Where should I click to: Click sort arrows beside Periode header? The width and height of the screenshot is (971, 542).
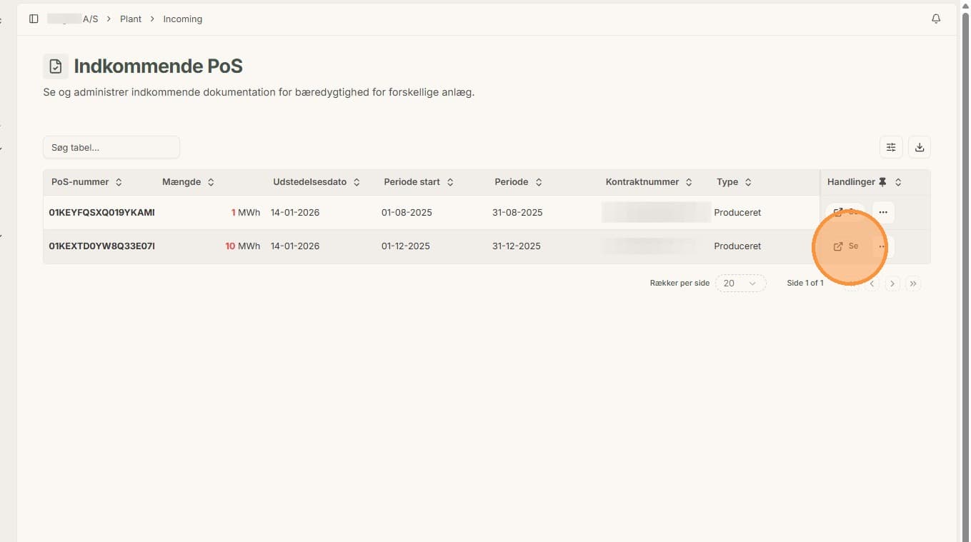539,182
